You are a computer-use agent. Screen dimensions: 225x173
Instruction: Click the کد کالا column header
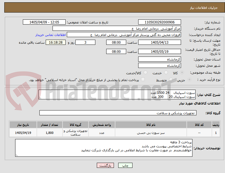pyautogui.click(x=199, y=125)
